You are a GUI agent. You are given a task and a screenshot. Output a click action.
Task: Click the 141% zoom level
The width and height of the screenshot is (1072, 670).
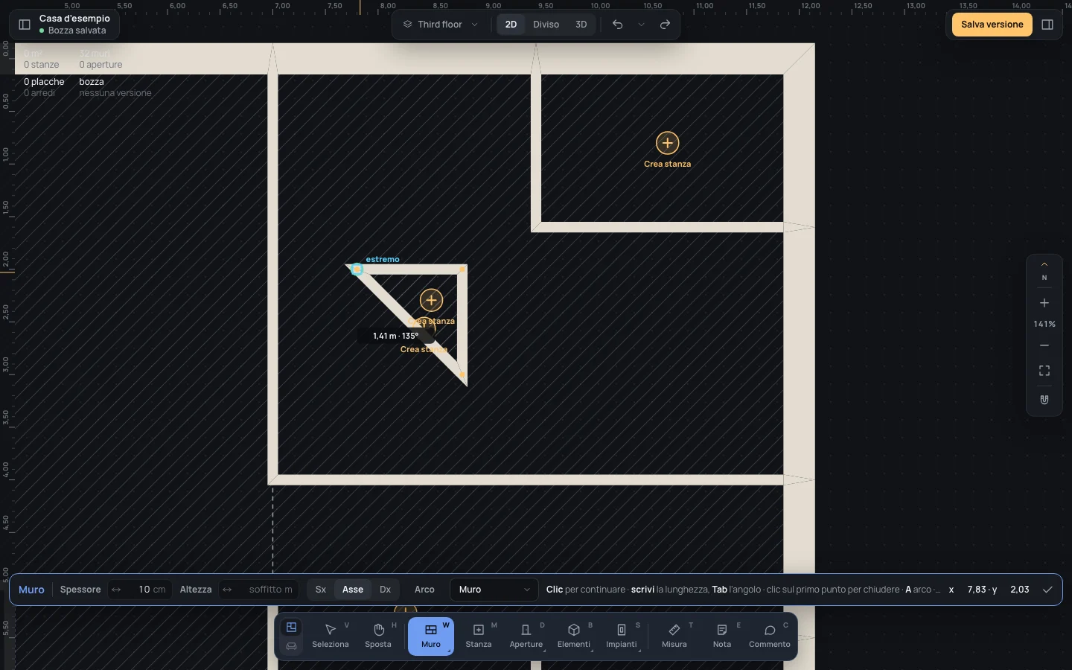click(x=1045, y=325)
